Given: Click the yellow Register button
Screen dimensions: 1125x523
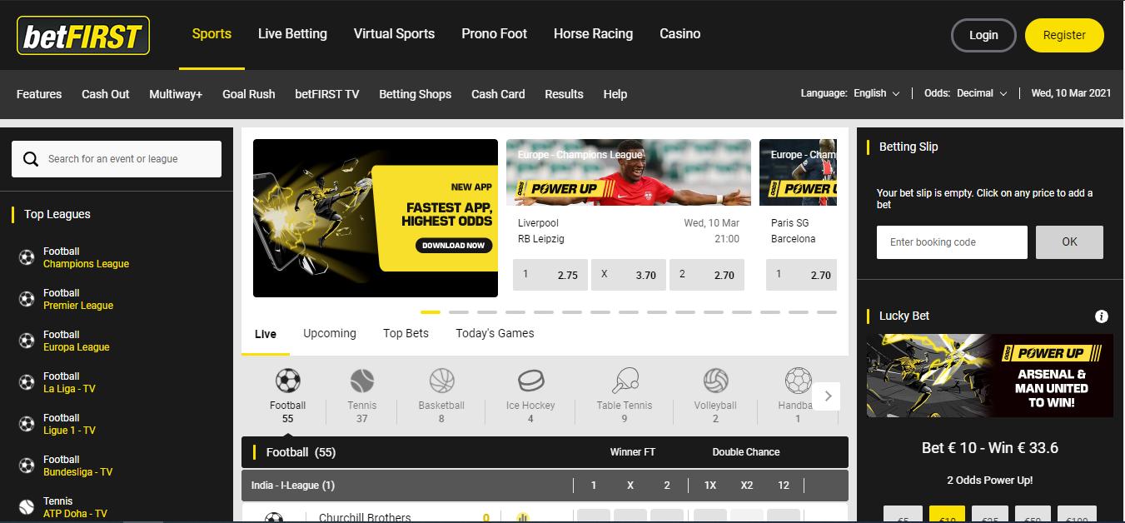Looking at the screenshot, I should [x=1064, y=35].
